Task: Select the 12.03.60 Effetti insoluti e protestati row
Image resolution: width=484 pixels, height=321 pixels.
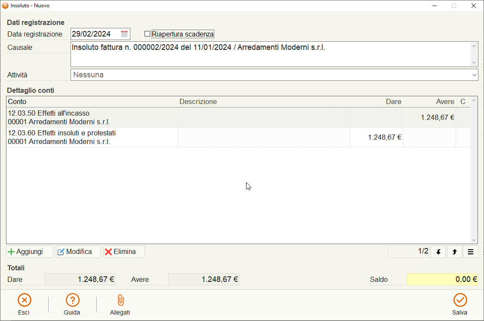Action: [238, 137]
